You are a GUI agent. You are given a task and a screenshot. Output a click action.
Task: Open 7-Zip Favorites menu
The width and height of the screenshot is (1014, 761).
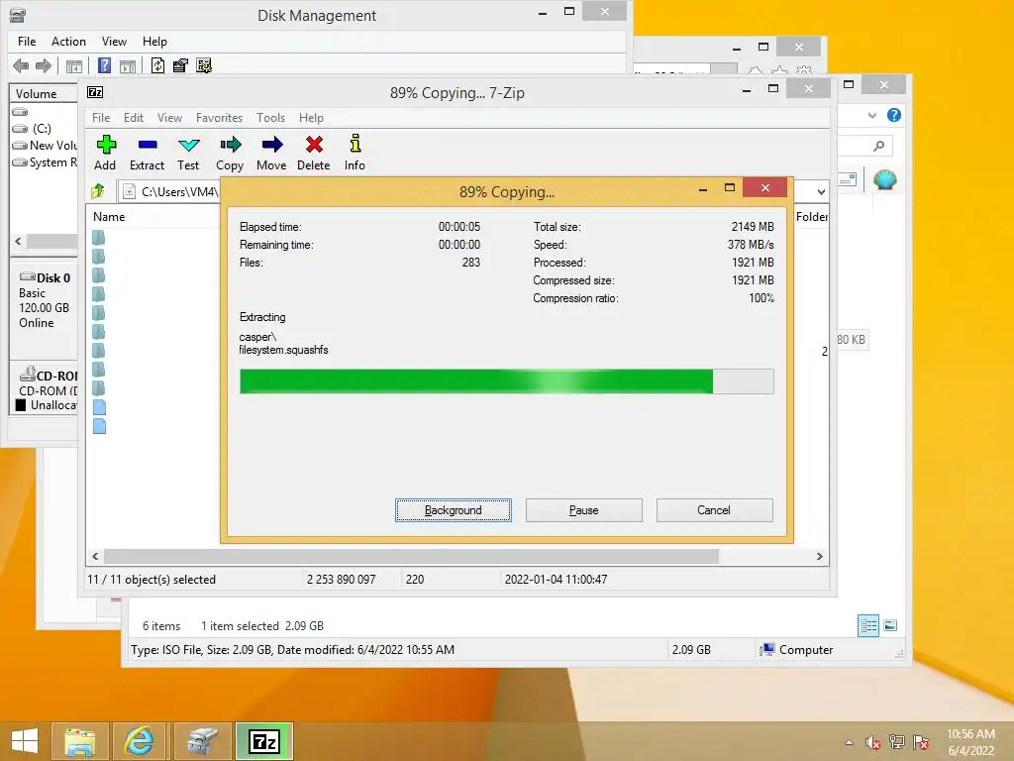219,118
